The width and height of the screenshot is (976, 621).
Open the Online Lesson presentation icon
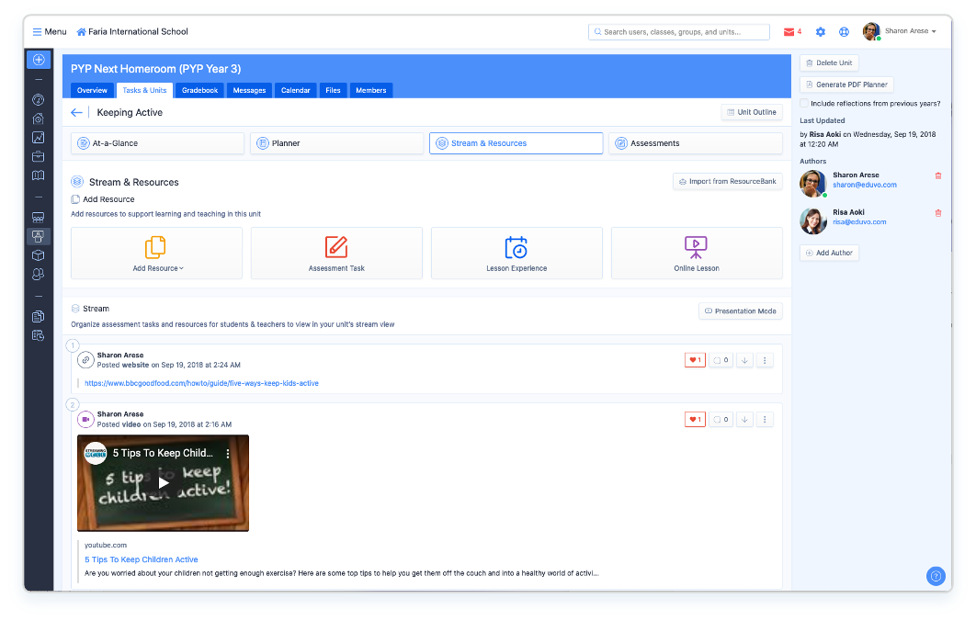[x=696, y=247]
